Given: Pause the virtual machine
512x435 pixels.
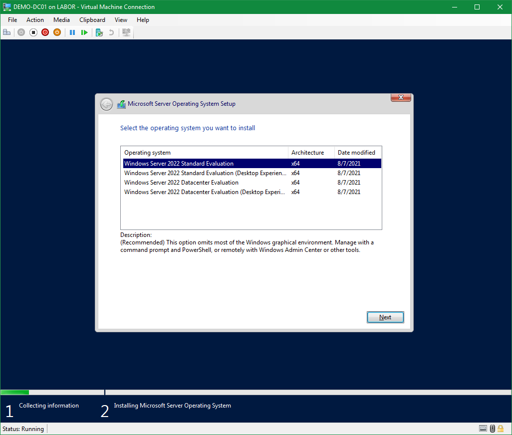Looking at the screenshot, I should (x=72, y=32).
